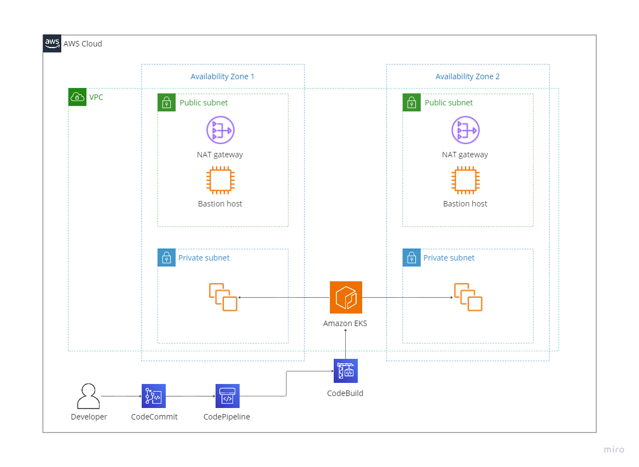639x467 pixels.
Task: Select the green VPC cloud icon
Action: click(78, 97)
